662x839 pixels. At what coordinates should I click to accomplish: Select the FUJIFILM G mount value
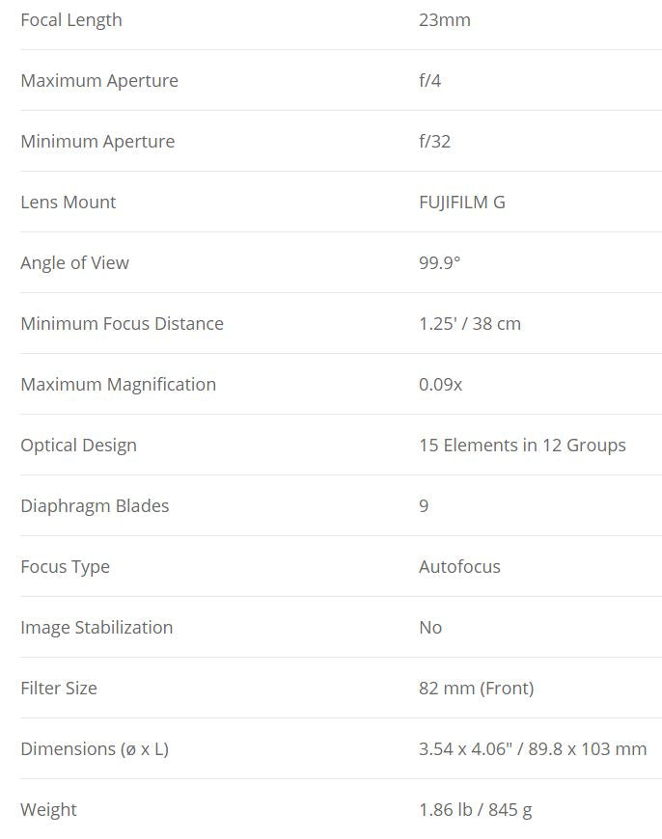(x=461, y=203)
